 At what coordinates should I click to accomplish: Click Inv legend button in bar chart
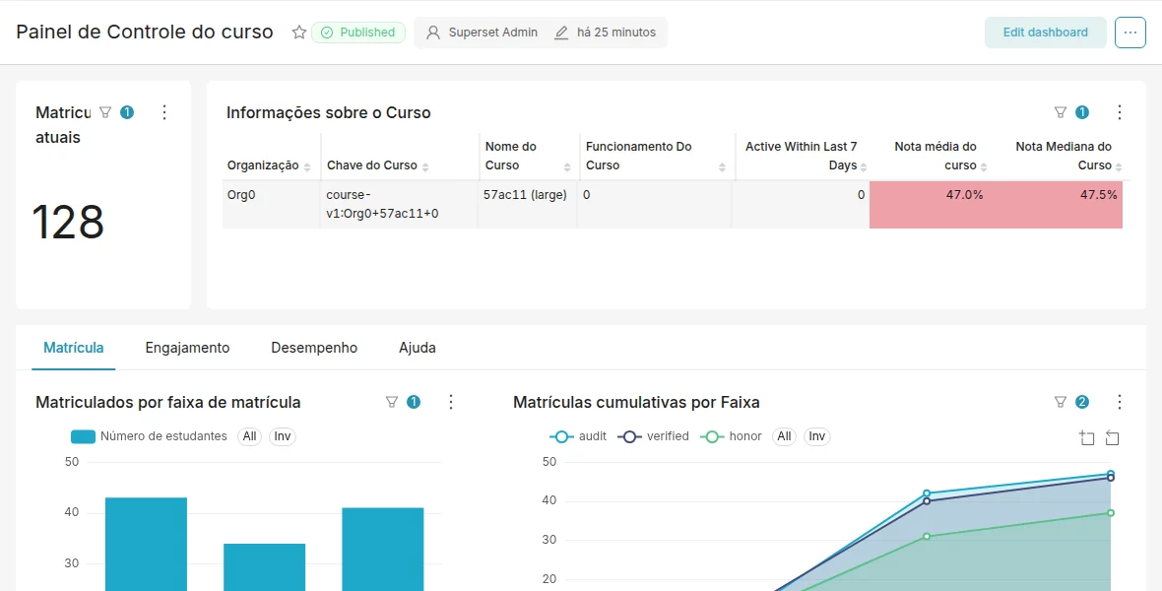click(283, 436)
